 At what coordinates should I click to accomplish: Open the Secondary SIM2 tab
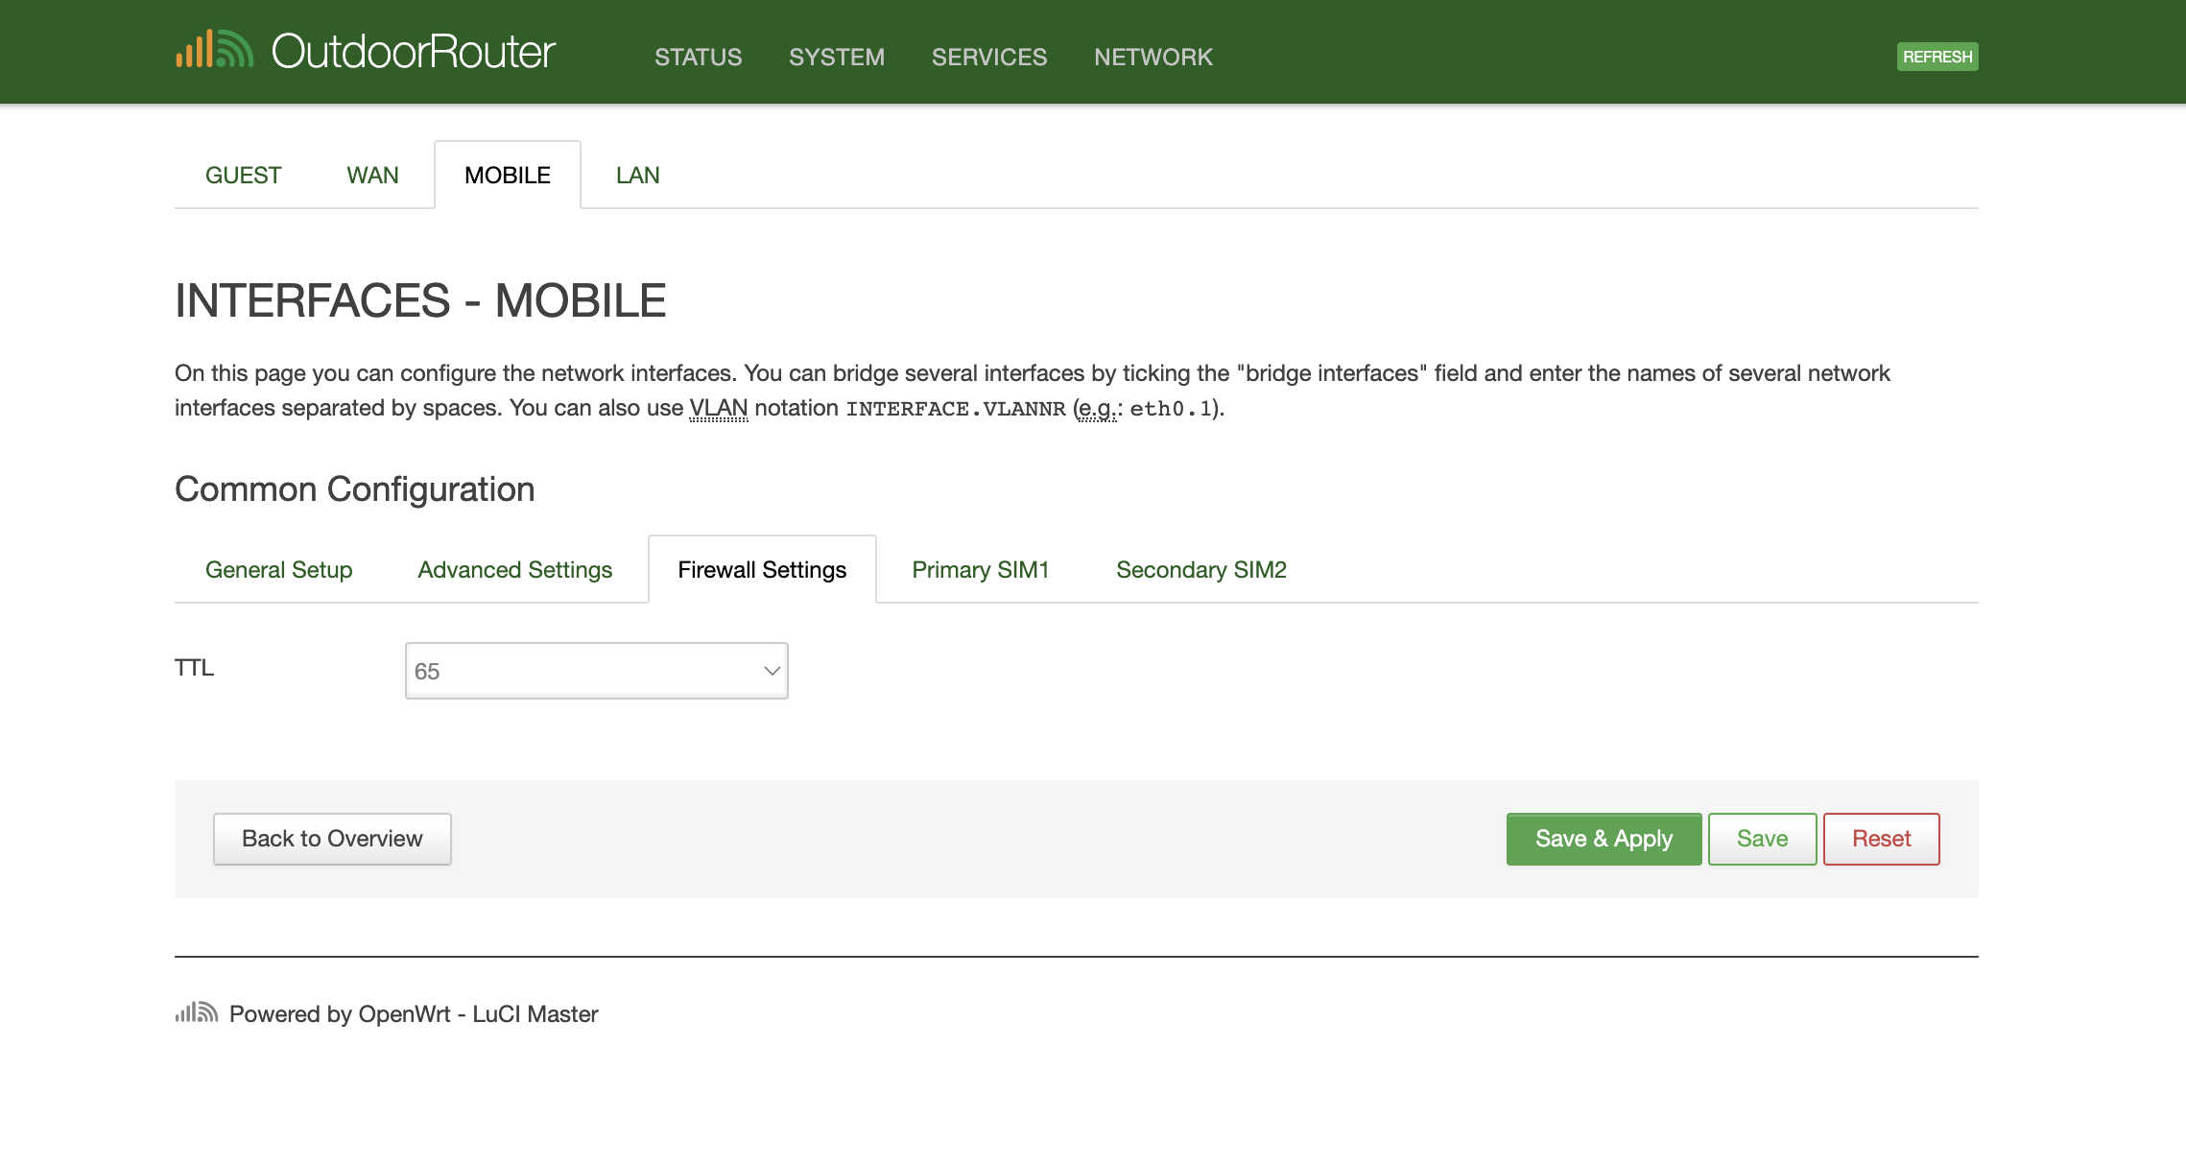tap(1201, 570)
